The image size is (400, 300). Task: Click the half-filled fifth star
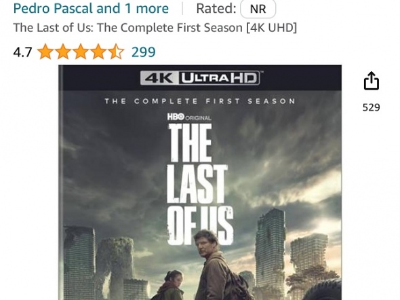click(x=116, y=52)
